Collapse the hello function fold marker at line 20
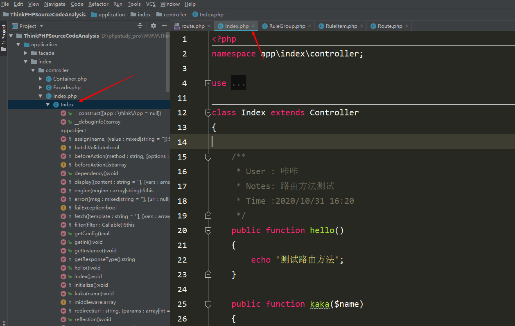 coord(208,231)
